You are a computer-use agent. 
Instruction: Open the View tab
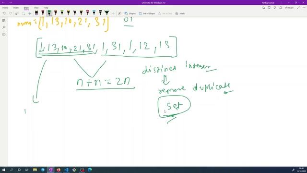pos(36,8)
